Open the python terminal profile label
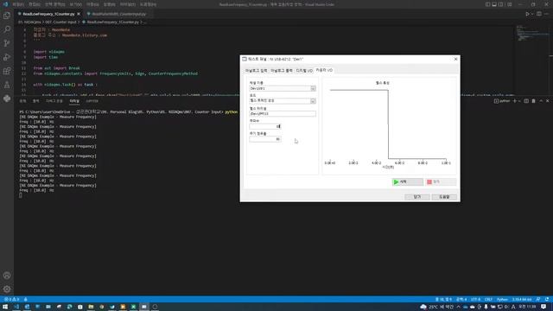 point(502,101)
